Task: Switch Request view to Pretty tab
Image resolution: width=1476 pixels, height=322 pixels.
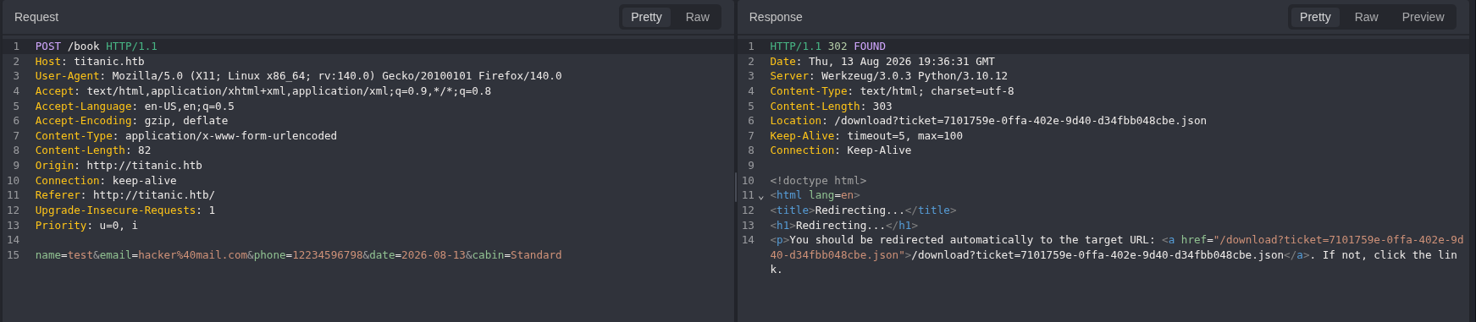Action: click(646, 17)
